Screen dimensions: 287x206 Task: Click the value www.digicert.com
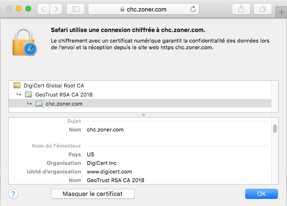[109, 172]
